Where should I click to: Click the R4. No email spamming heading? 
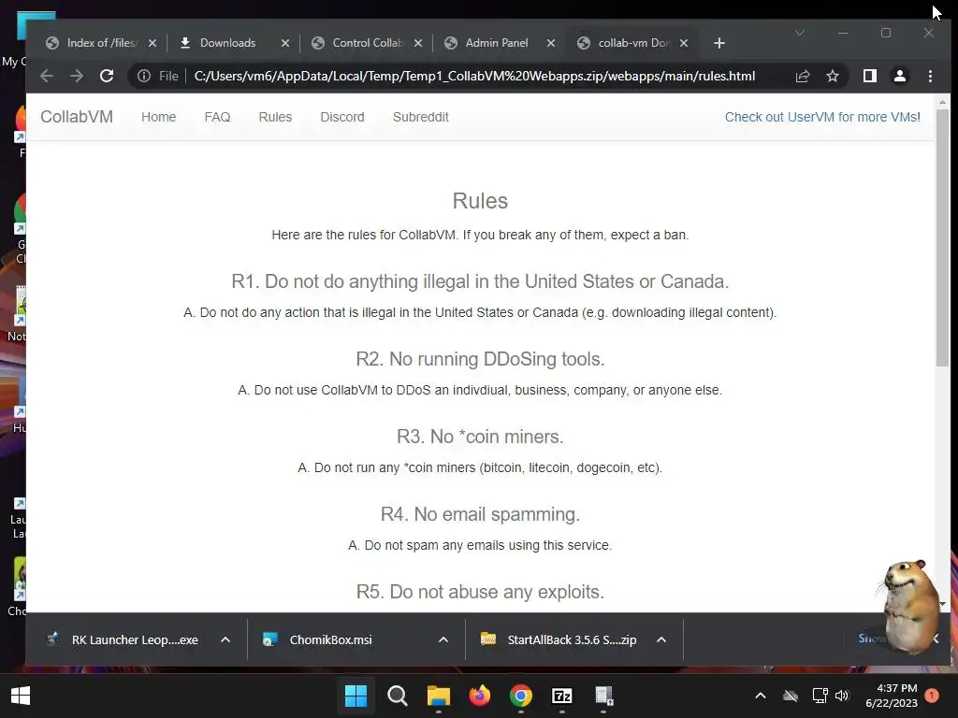480,514
